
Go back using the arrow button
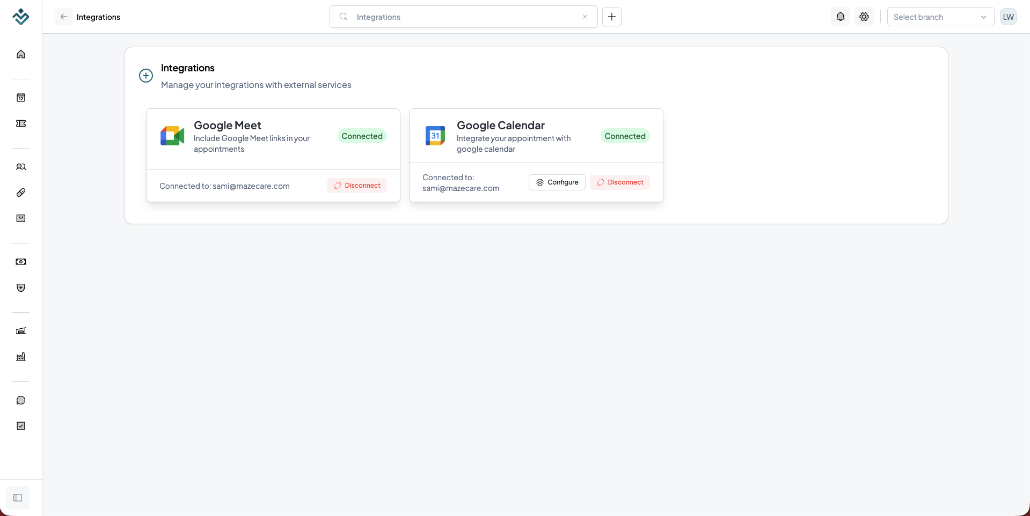64,17
